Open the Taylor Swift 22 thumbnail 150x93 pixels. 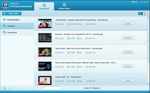[x=45, y=80]
